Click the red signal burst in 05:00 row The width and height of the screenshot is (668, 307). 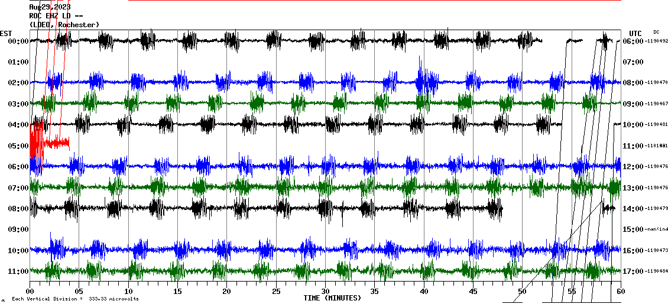[37, 144]
